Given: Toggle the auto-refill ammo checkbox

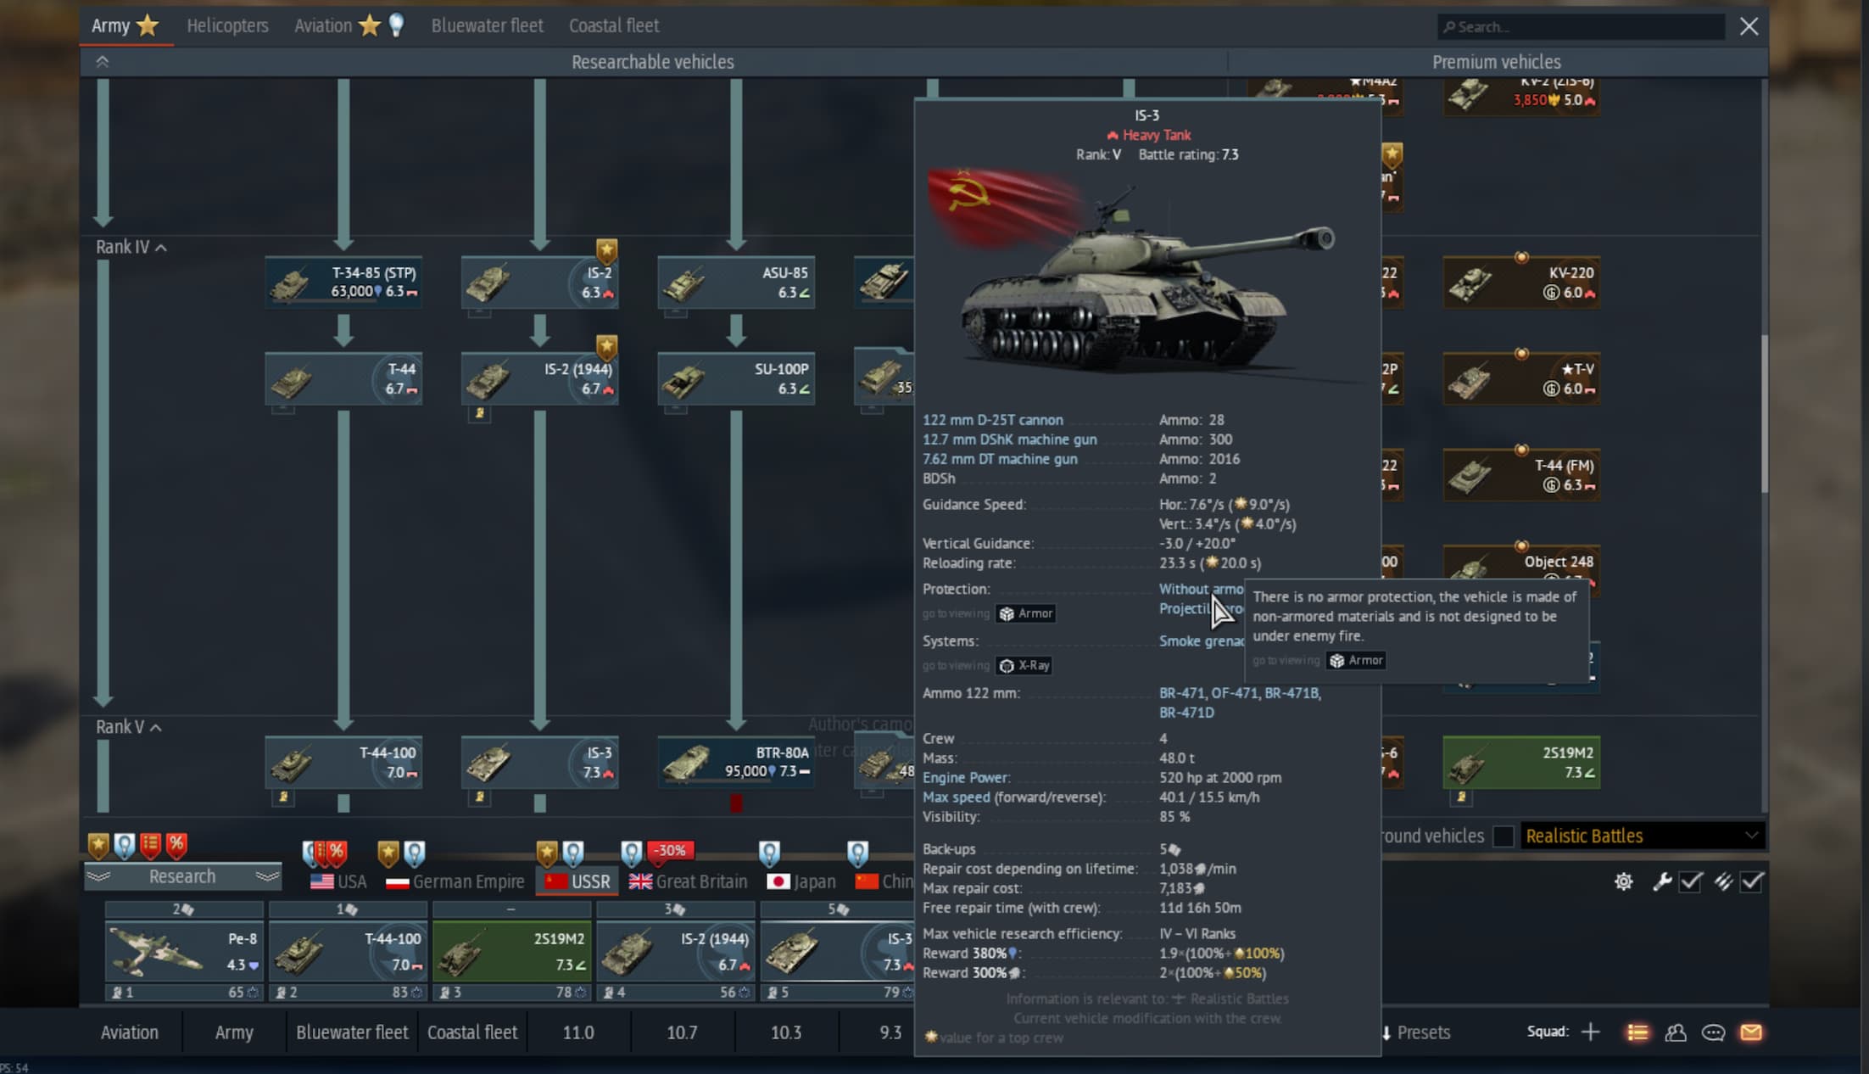Looking at the screenshot, I should (x=1752, y=881).
